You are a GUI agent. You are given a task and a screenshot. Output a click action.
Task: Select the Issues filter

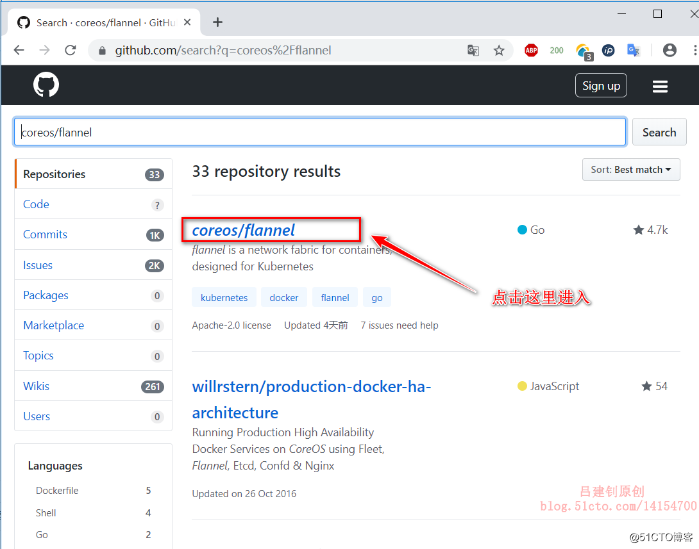(x=93, y=265)
